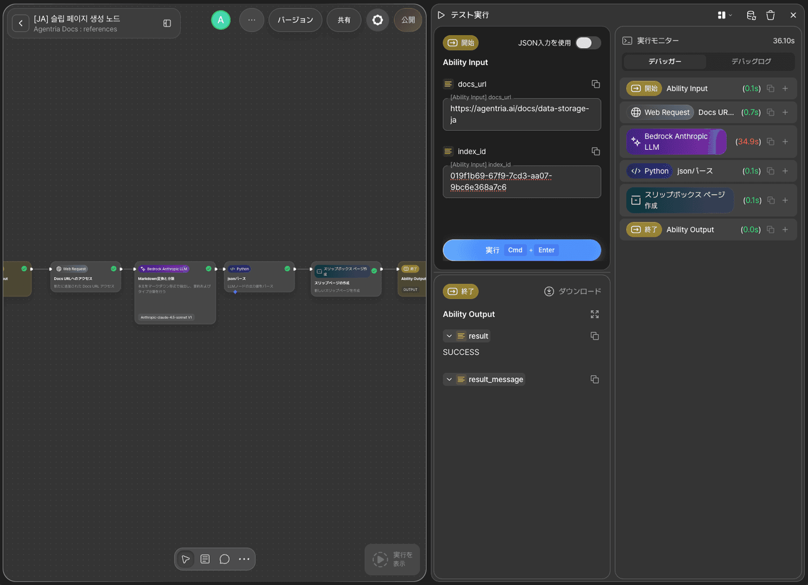Screen dimensions: 808x585
Task: Click the 36.10s total time
Action: pos(783,41)
